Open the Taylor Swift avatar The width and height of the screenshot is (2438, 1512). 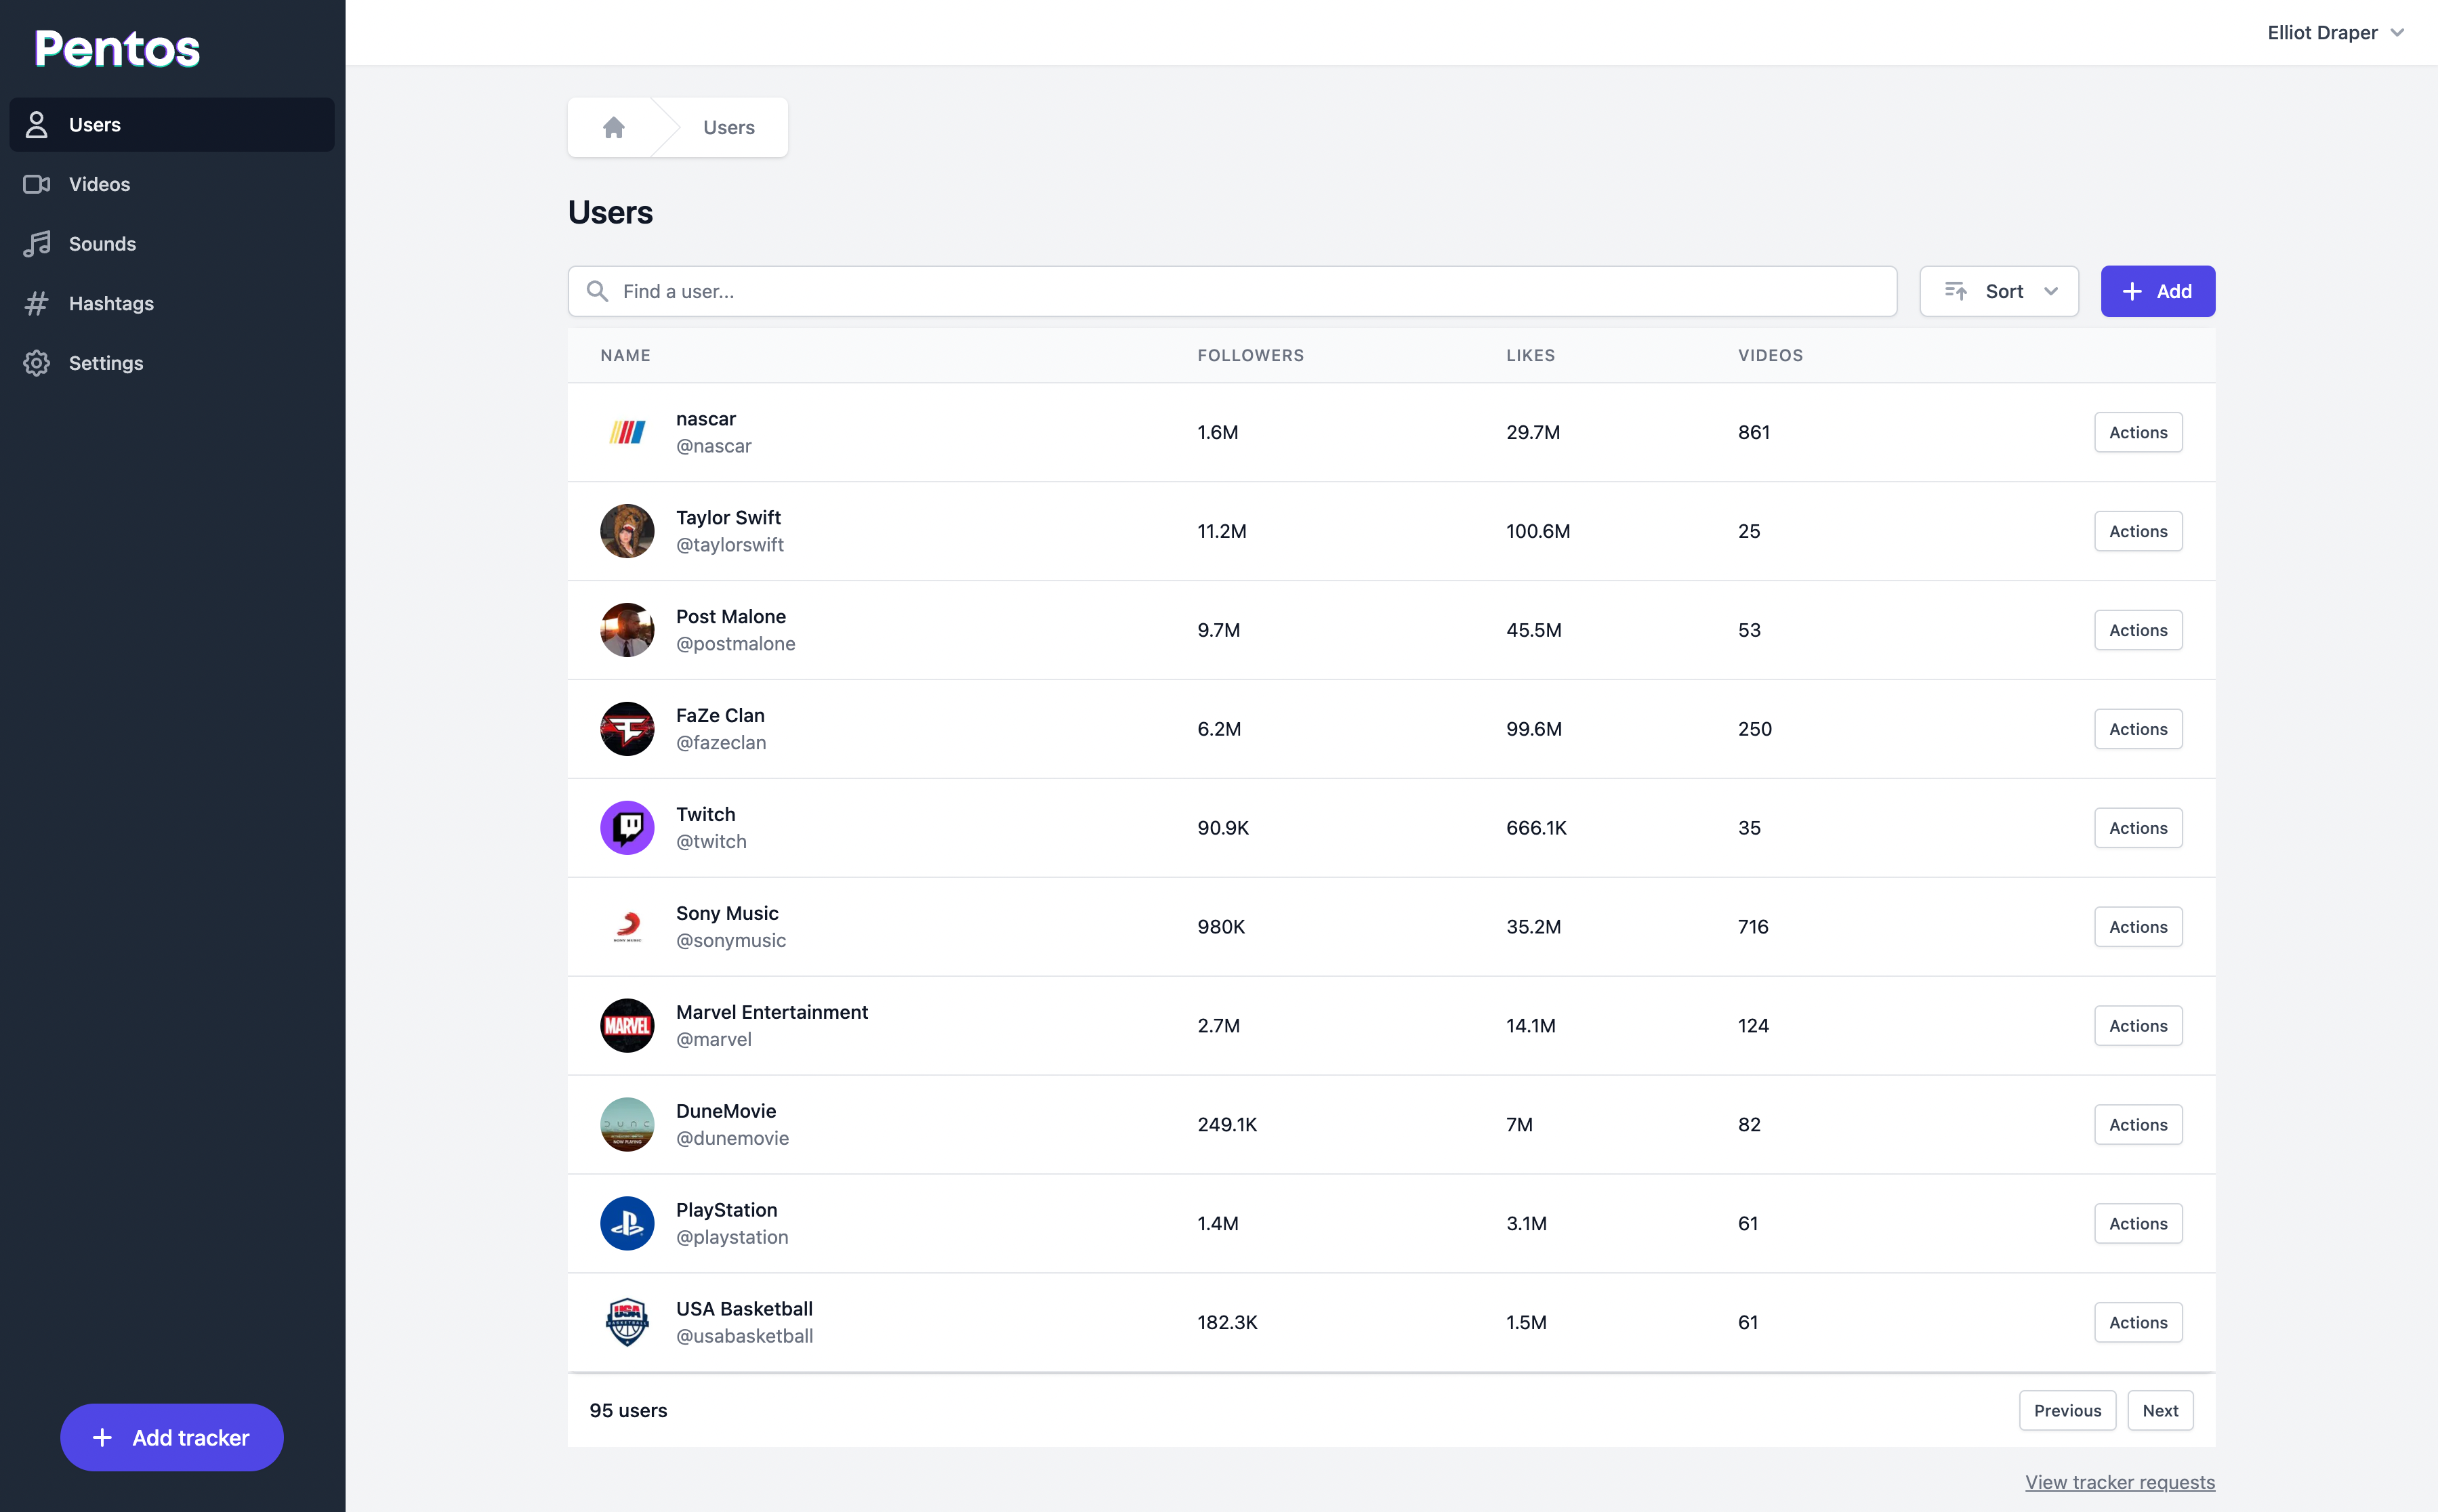627,531
